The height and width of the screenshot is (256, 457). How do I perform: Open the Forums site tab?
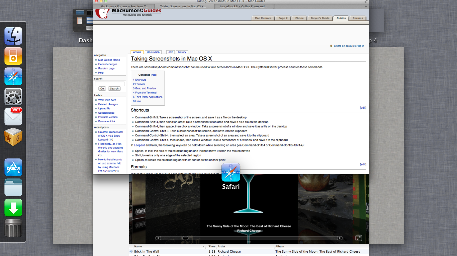tap(358, 18)
